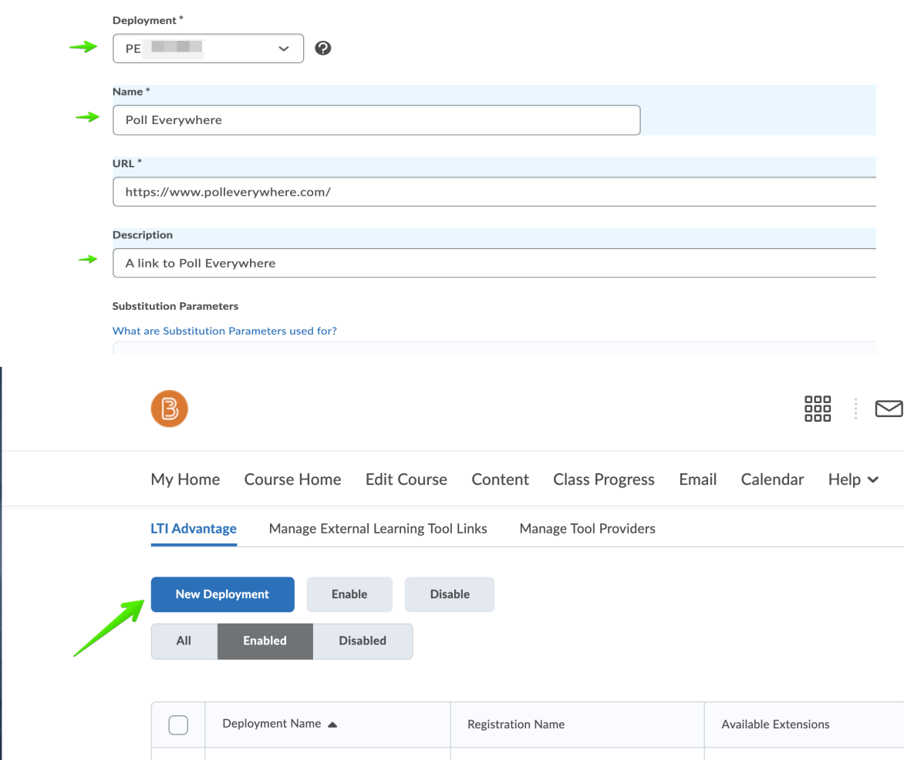Image resolution: width=904 pixels, height=760 pixels.
Task: Open Calendar in the navbar
Action: [773, 479]
